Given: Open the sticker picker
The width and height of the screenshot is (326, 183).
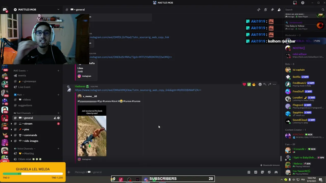Looking at the screenshot, I should tap(263, 172).
